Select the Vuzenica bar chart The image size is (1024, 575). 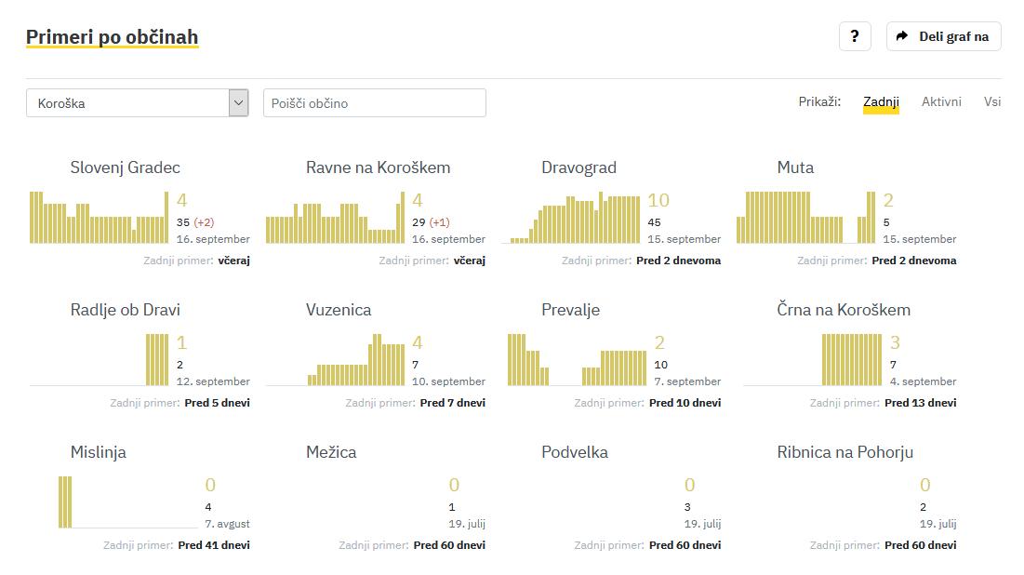pos(335,360)
